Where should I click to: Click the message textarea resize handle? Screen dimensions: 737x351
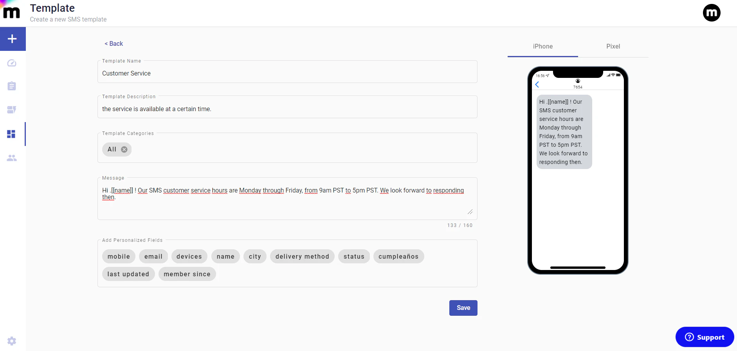tap(470, 212)
